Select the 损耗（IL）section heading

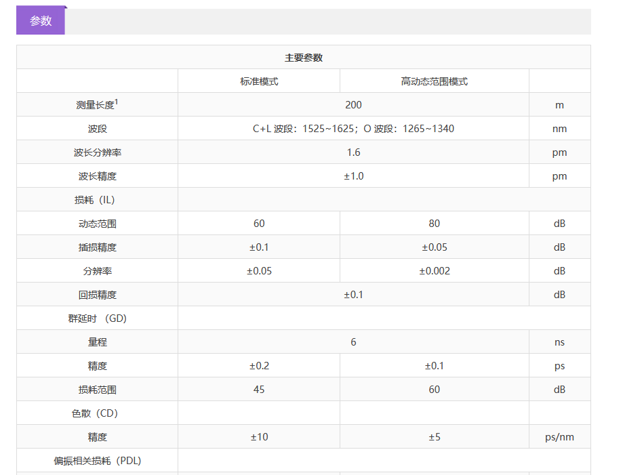98,200
